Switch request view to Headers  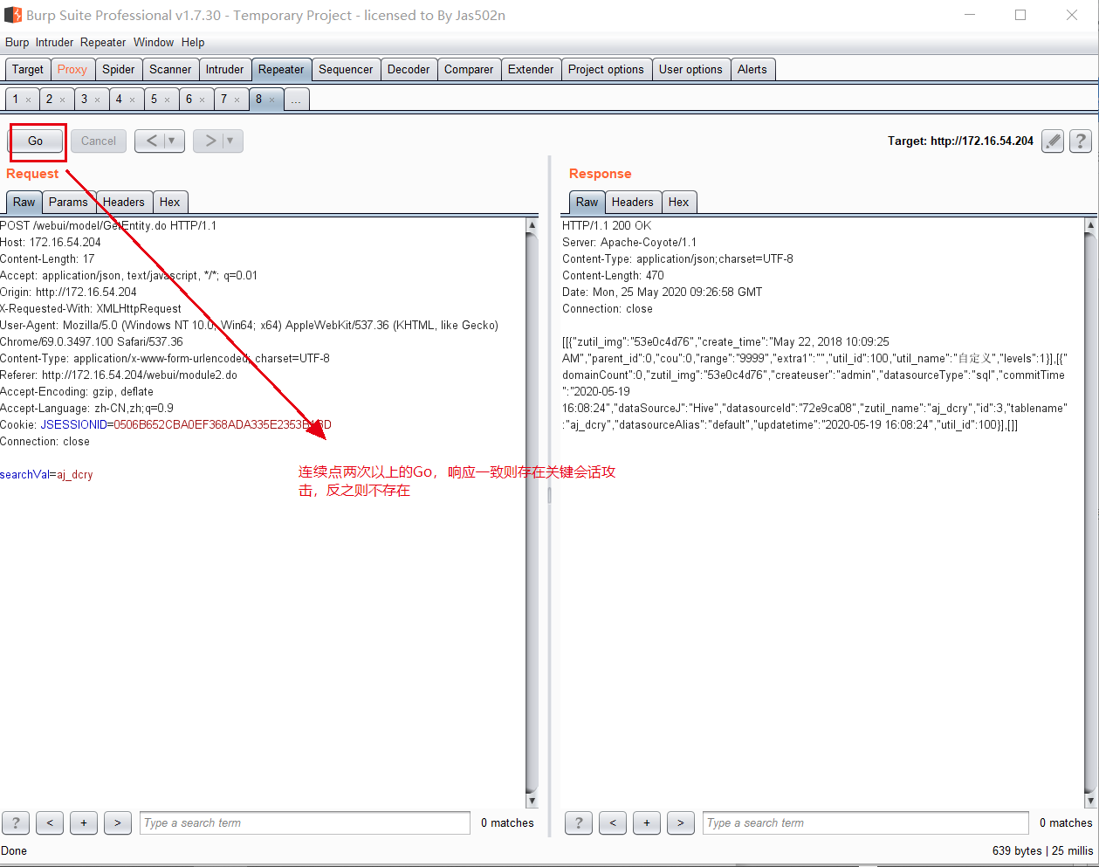(124, 202)
